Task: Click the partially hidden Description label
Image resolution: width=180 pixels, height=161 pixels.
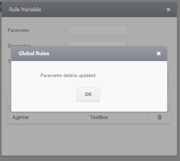Action: 19,45
